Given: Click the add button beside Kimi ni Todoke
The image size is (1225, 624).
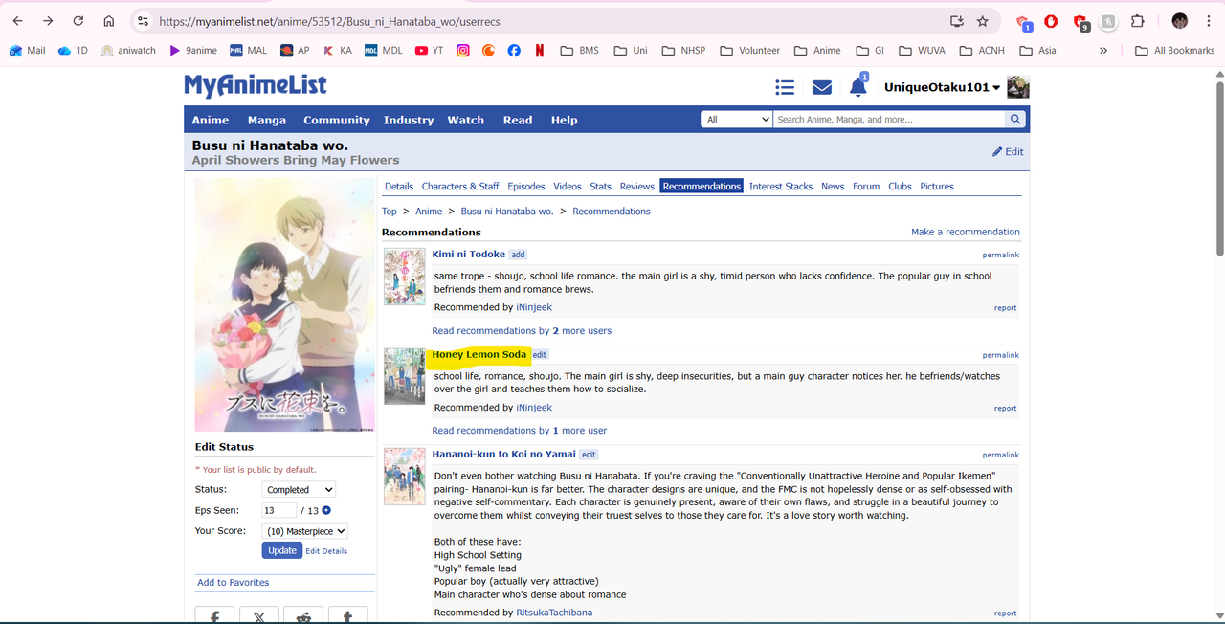Looking at the screenshot, I should (x=518, y=255).
